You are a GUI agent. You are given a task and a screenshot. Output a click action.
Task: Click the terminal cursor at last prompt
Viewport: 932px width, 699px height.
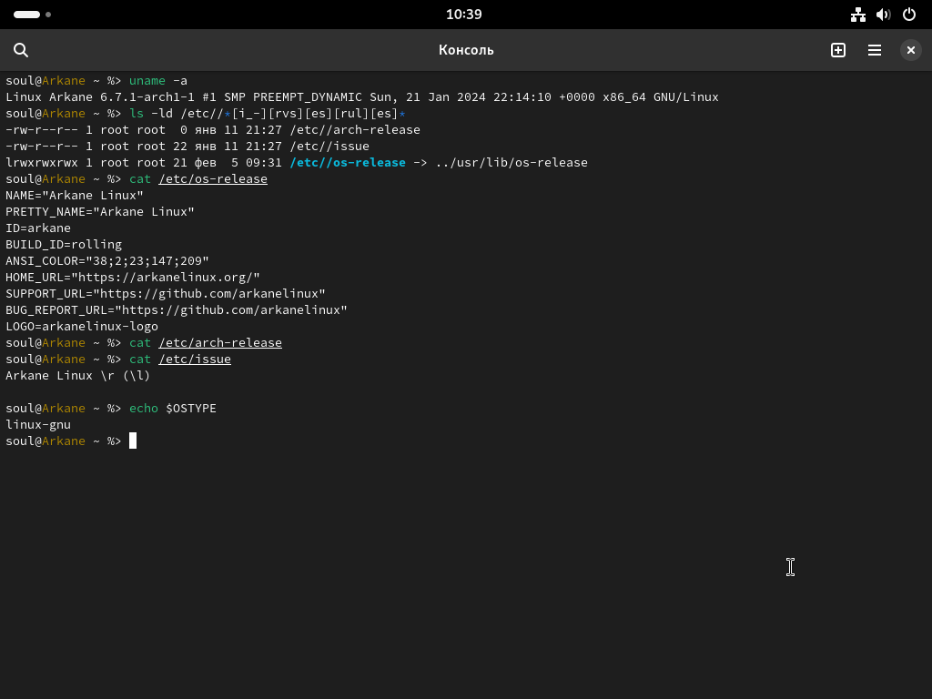tap(133, 441)
